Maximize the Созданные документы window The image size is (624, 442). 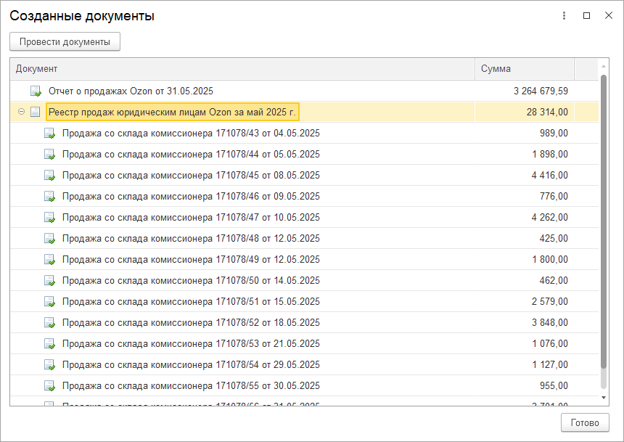[586, 16]
